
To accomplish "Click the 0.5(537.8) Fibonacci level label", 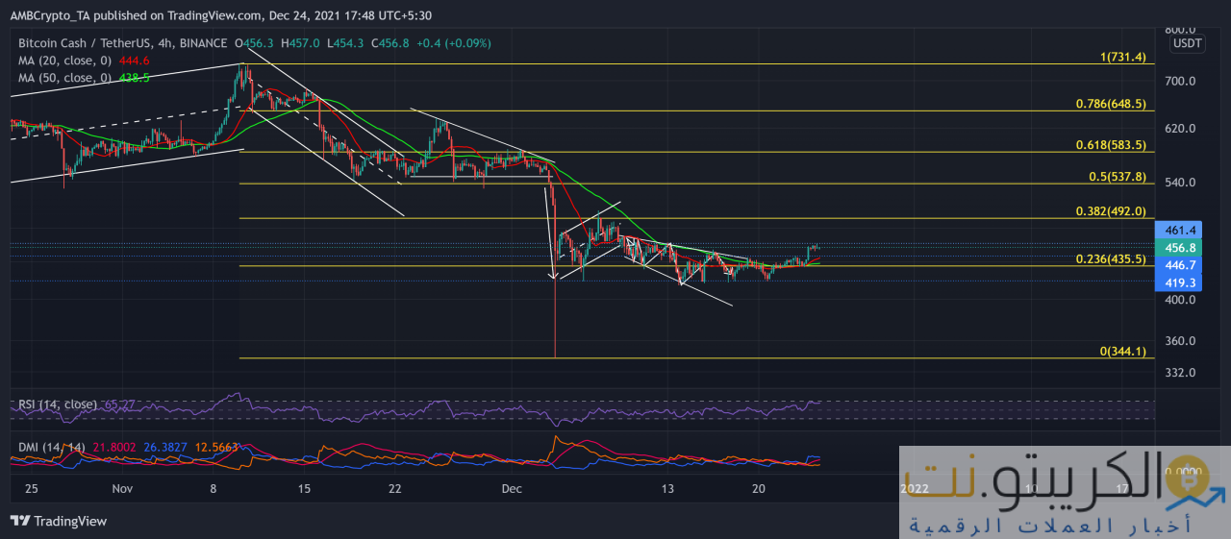I will pos(1116,177).
